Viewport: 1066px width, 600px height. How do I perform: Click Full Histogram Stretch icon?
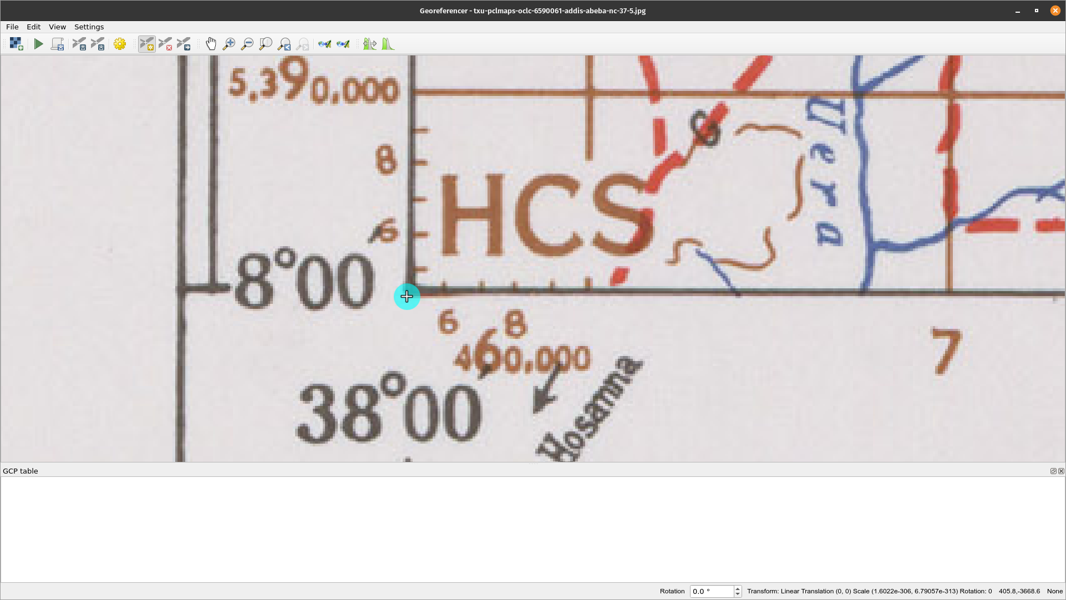click(370, 44)
